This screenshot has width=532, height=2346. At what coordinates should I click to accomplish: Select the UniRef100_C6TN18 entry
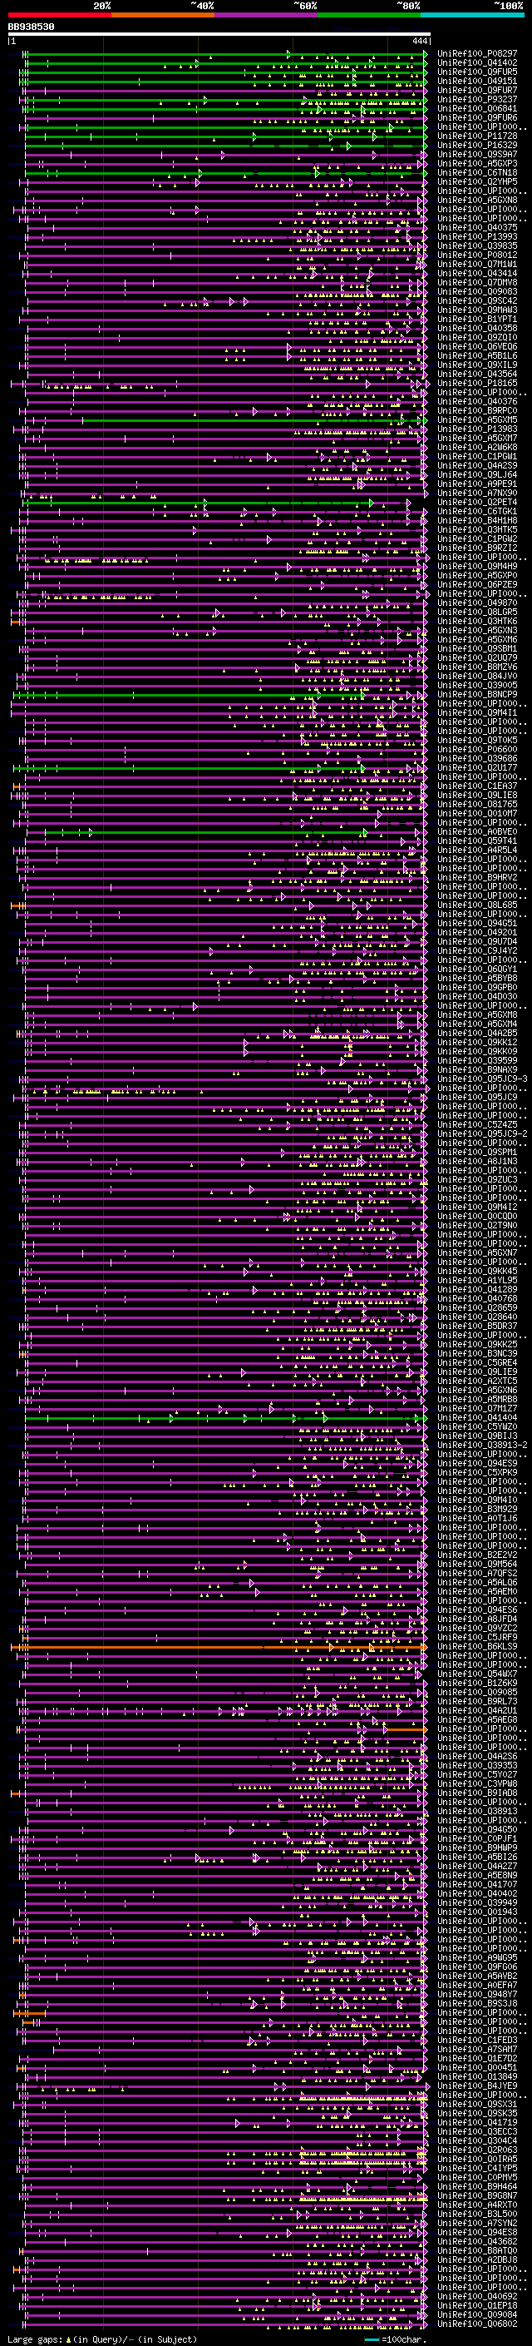(476, 172)
